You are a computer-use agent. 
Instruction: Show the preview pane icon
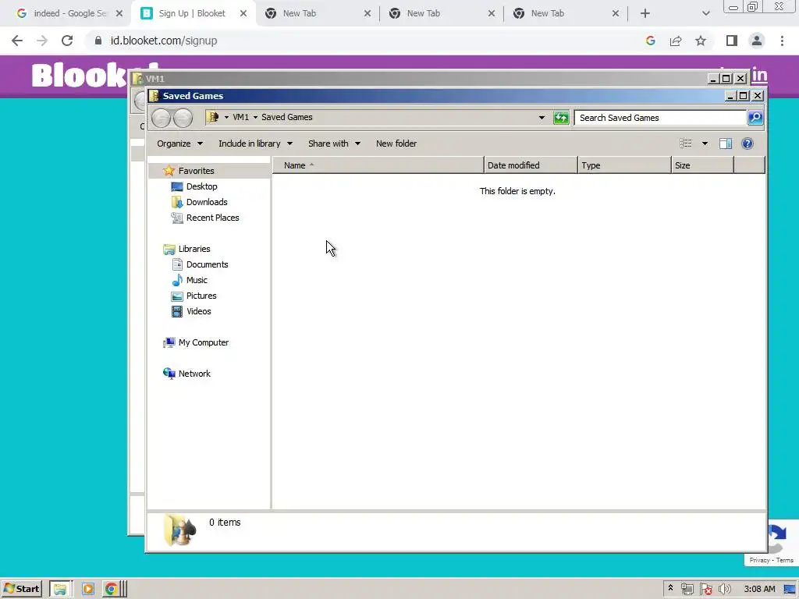(726, 144)
